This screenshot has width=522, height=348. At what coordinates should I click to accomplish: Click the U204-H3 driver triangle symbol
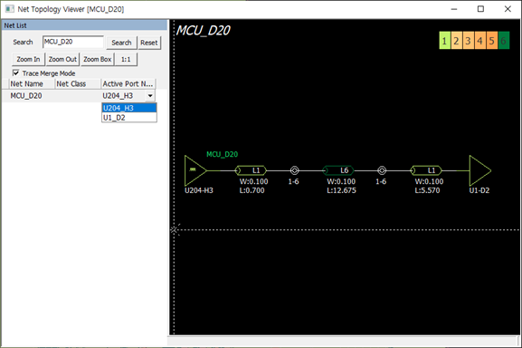coord(195,170)
